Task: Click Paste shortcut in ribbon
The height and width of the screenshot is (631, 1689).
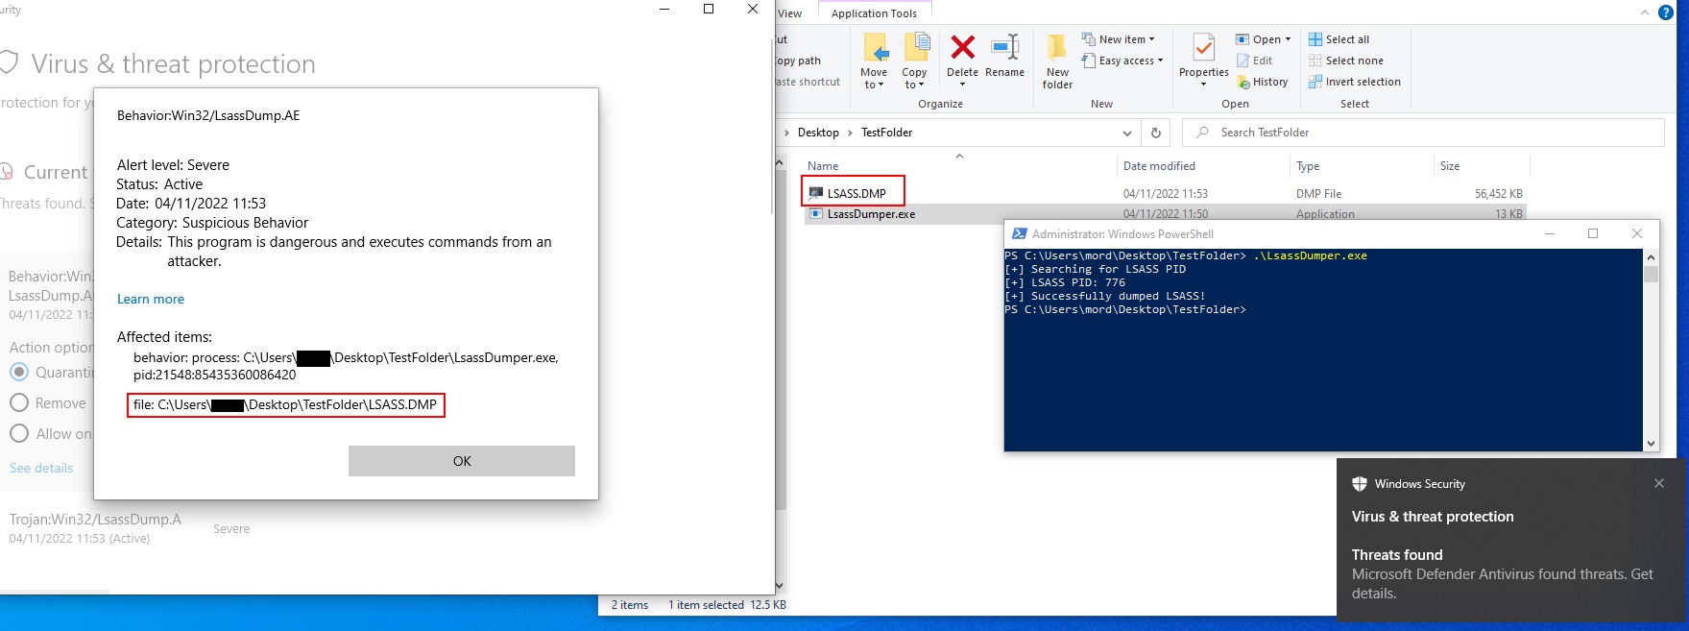Action: coord(808,82)
